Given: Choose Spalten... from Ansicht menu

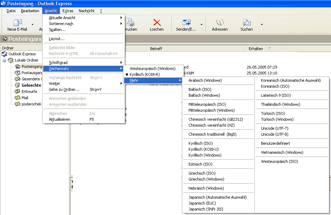Looking at the screenshot, I should click(x=84, y=30).
